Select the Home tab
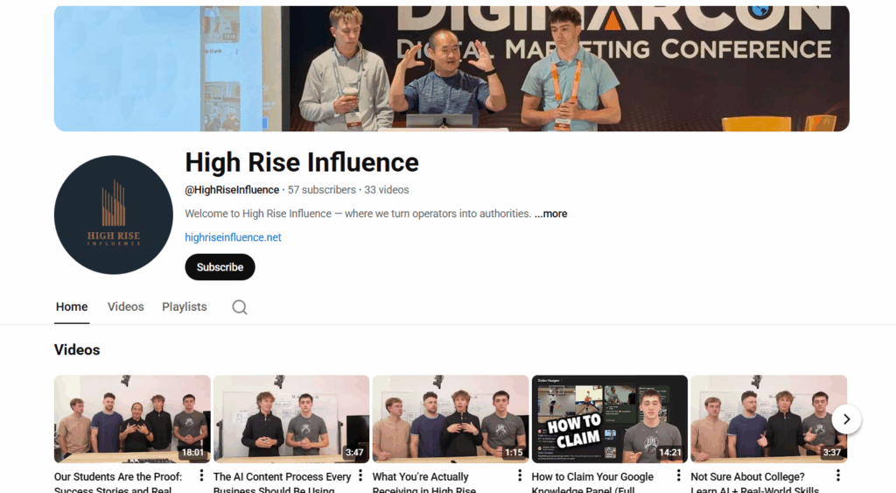This screenshot has height=493, width=896. [72, 306]
